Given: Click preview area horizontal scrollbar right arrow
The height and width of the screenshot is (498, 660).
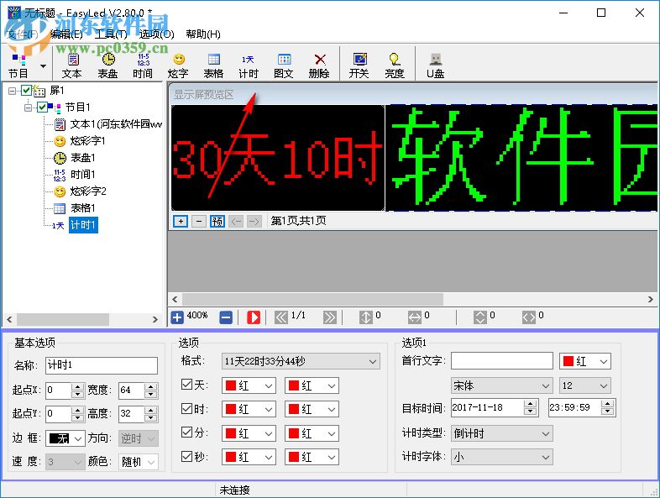Looking at the screenshot, I should [x=650, y=299].
